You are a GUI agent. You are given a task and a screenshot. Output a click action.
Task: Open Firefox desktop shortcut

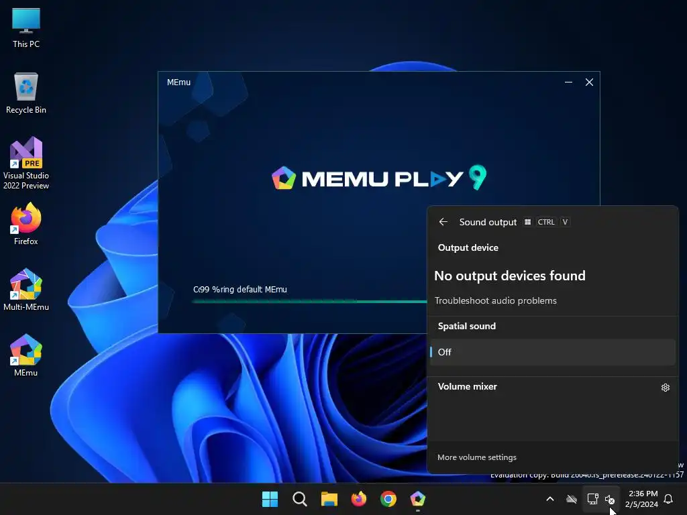pos(26,224)
